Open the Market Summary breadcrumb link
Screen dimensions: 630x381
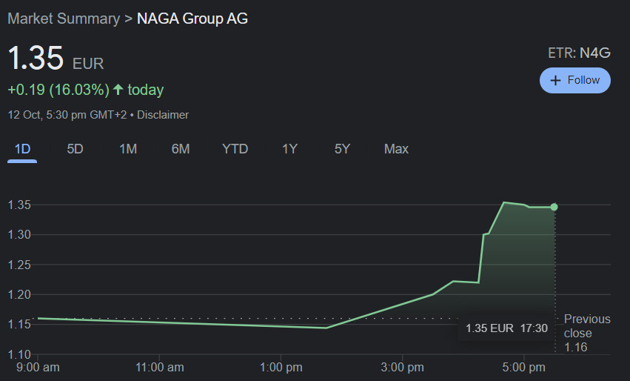(64, 19)
